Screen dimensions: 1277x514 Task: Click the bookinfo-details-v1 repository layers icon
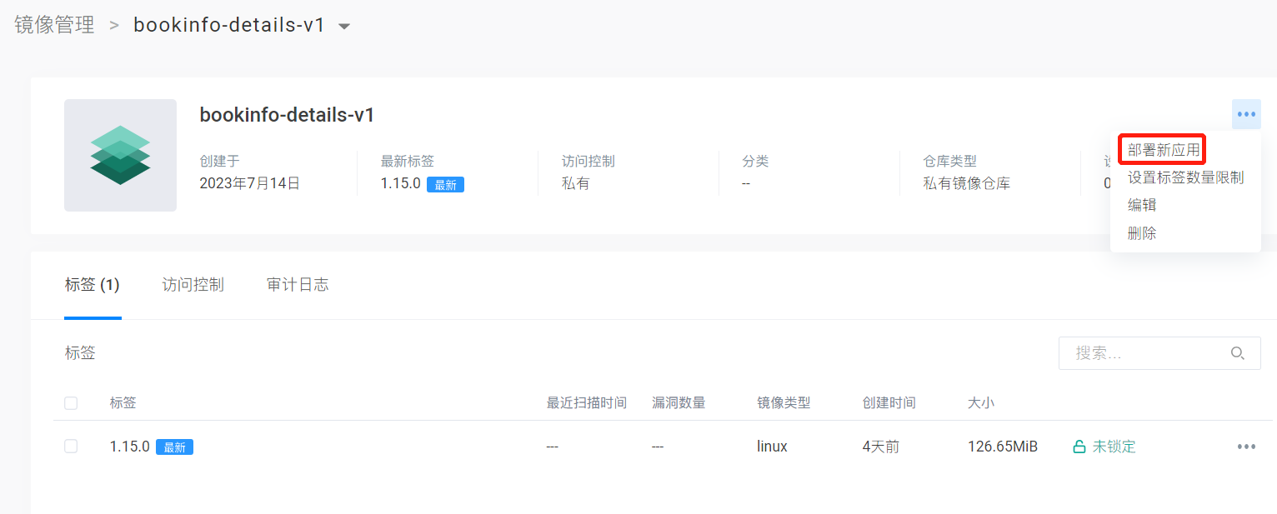[x=120, y=155]
